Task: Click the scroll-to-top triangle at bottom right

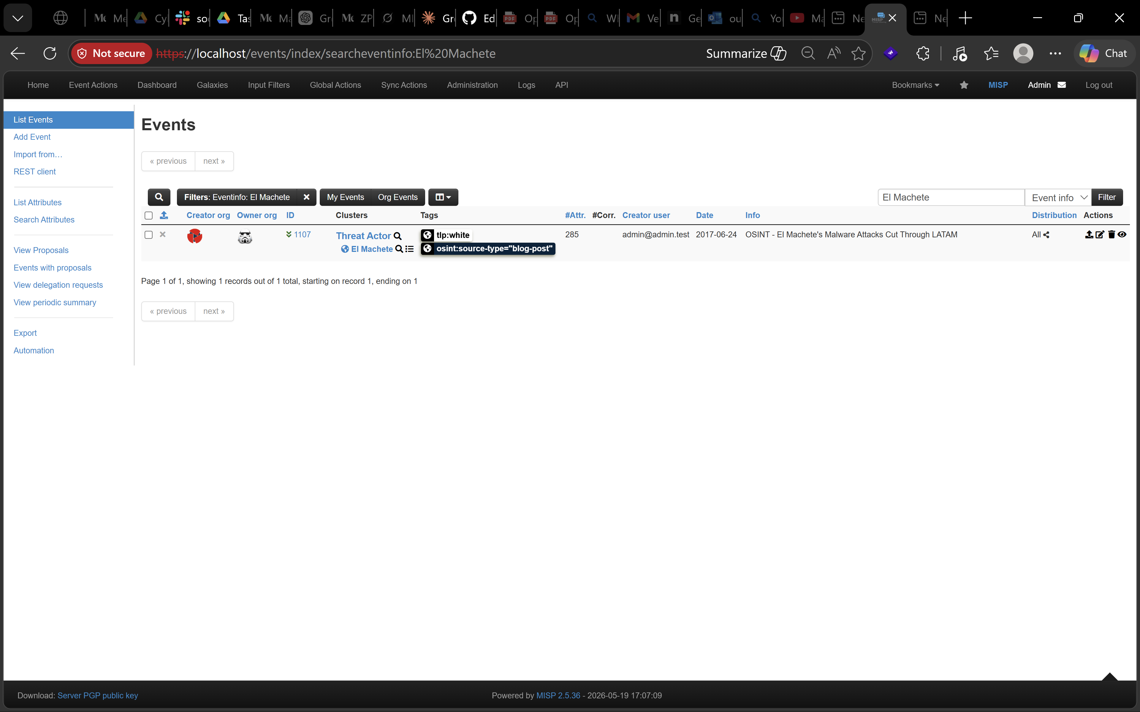Action: coord(1109,676)
